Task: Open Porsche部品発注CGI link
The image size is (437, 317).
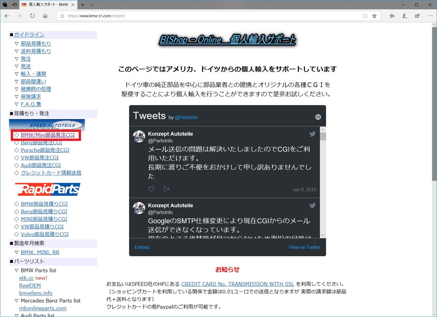Action: point(45,150)
